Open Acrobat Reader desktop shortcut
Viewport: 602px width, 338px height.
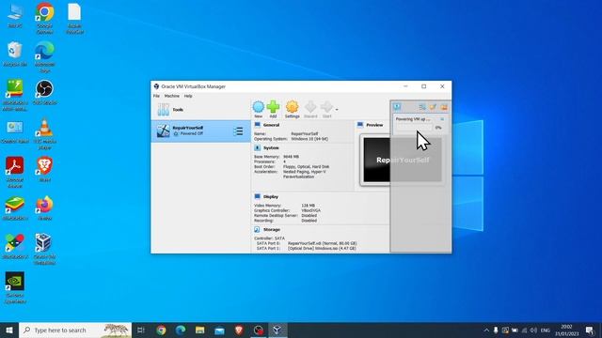[15, 172]
